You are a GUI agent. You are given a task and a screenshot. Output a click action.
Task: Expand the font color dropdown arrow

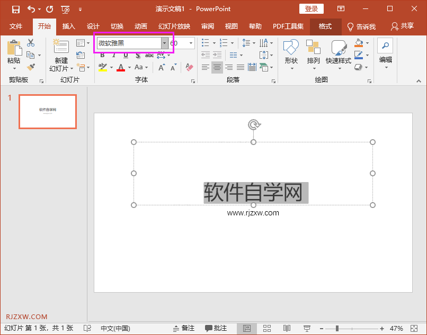tap(129, 67)
